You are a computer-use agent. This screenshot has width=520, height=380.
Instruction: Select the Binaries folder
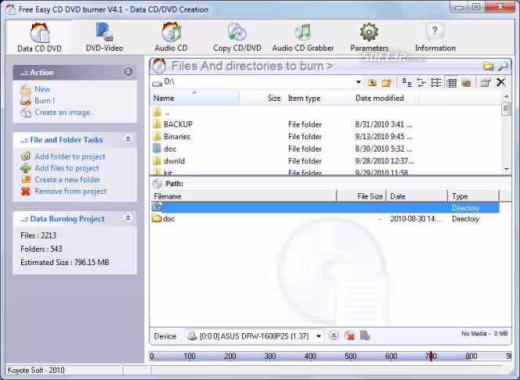[177, 137]
